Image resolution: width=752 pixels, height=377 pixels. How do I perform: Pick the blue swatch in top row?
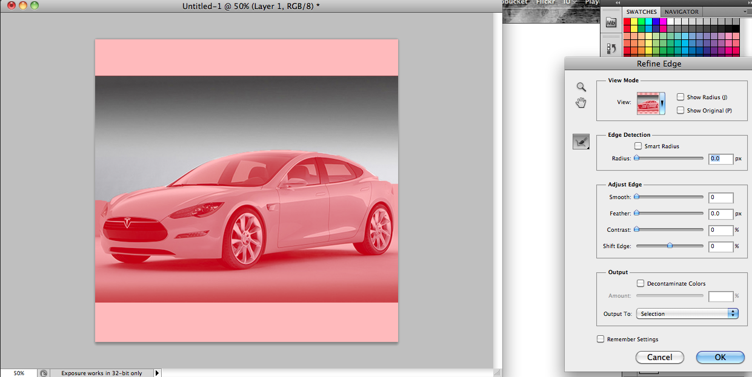point(656,21)
